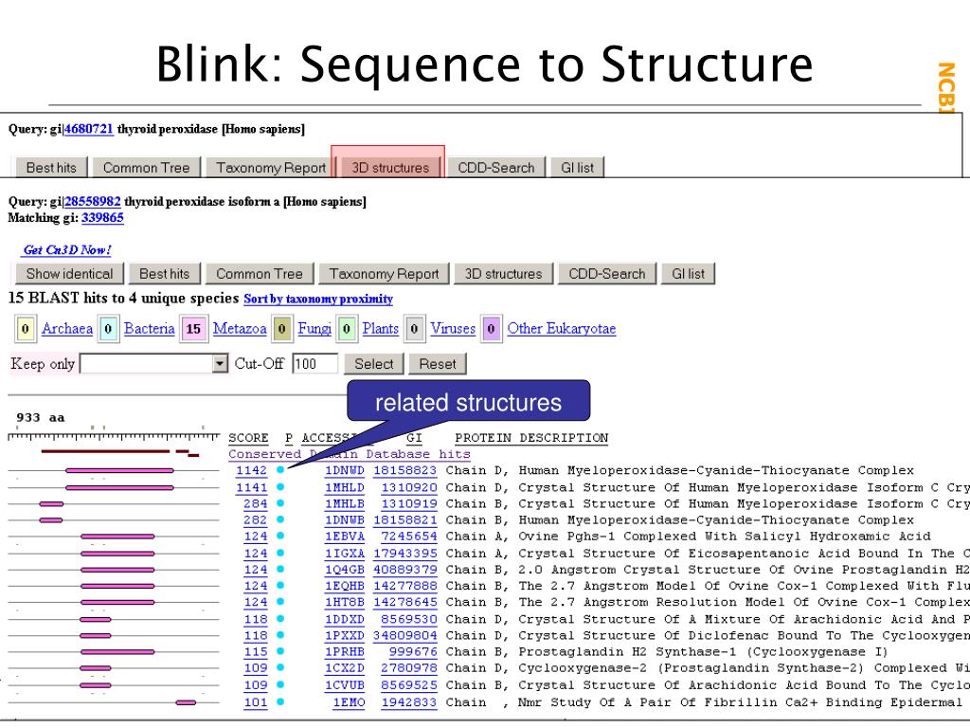Click the Show identical button
Viewport: 970px width, 728px height.
[x=69, y=274]
